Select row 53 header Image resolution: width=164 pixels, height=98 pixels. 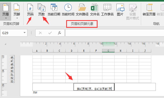(12, 81)
